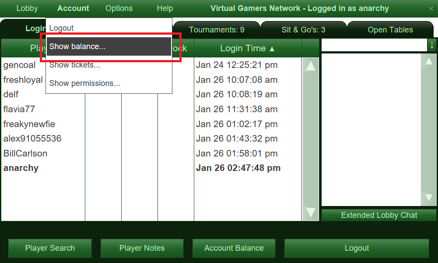The image size is (438, 263).
Task: Switch to the Open Tables tab
Action: point(390,30)
